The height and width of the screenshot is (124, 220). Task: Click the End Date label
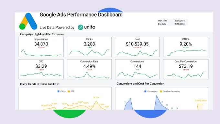[162, 24]
